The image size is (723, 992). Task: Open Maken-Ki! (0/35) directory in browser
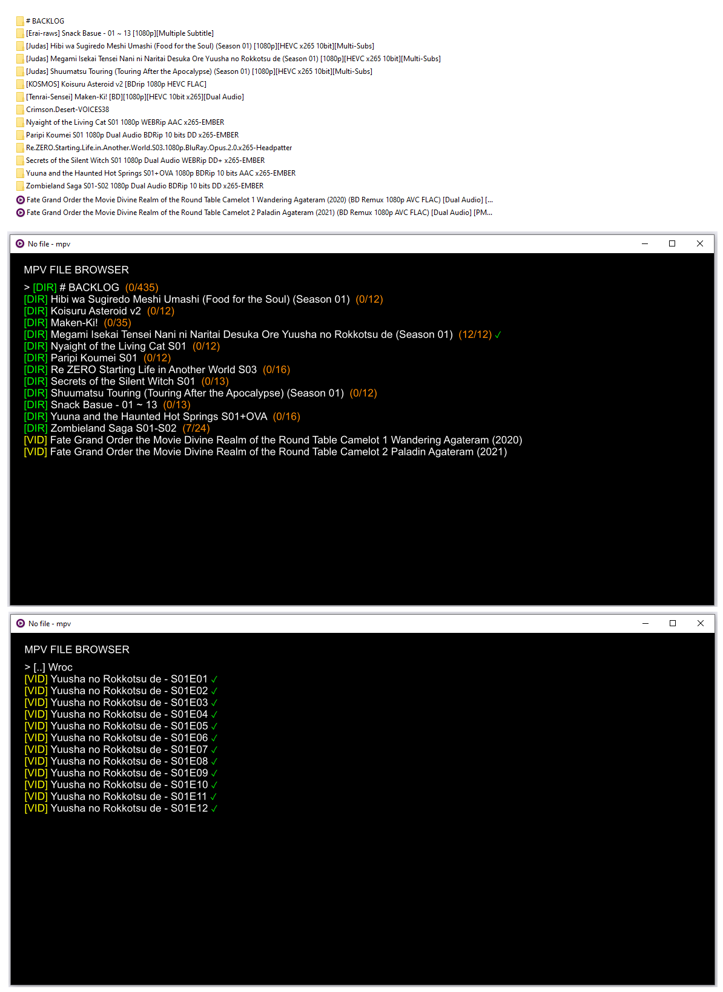[78, 323]
